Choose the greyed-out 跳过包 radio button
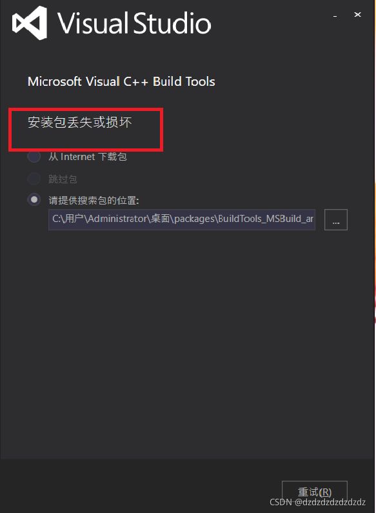Image resolution: width=376 pixels, height=513 pixels. tap(34, 179)
